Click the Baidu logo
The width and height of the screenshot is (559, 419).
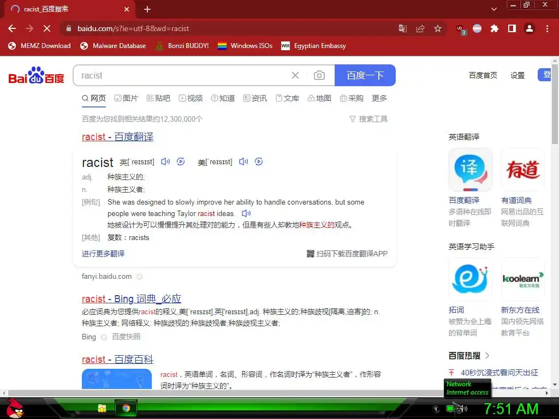[x=36, y=75]
